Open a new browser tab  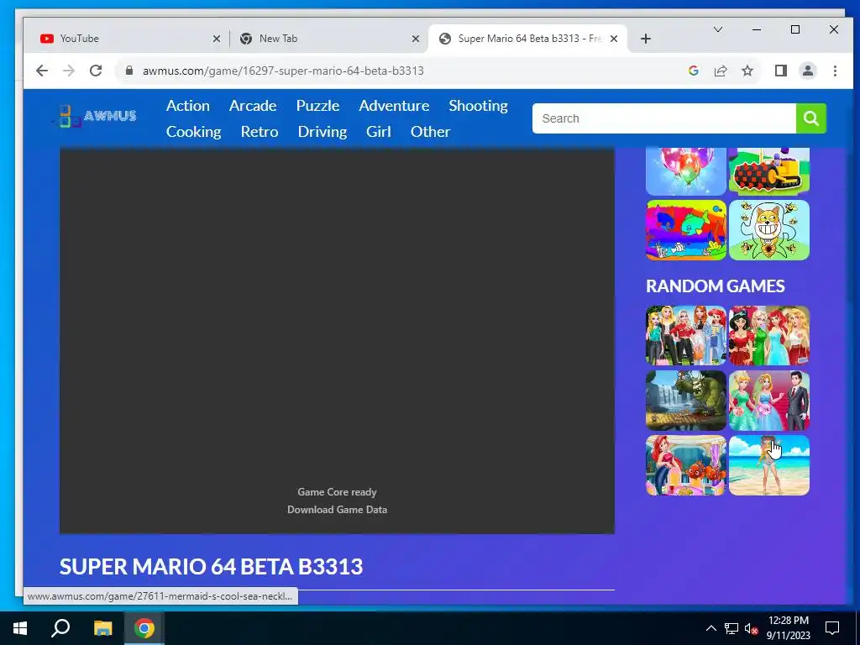646,39
